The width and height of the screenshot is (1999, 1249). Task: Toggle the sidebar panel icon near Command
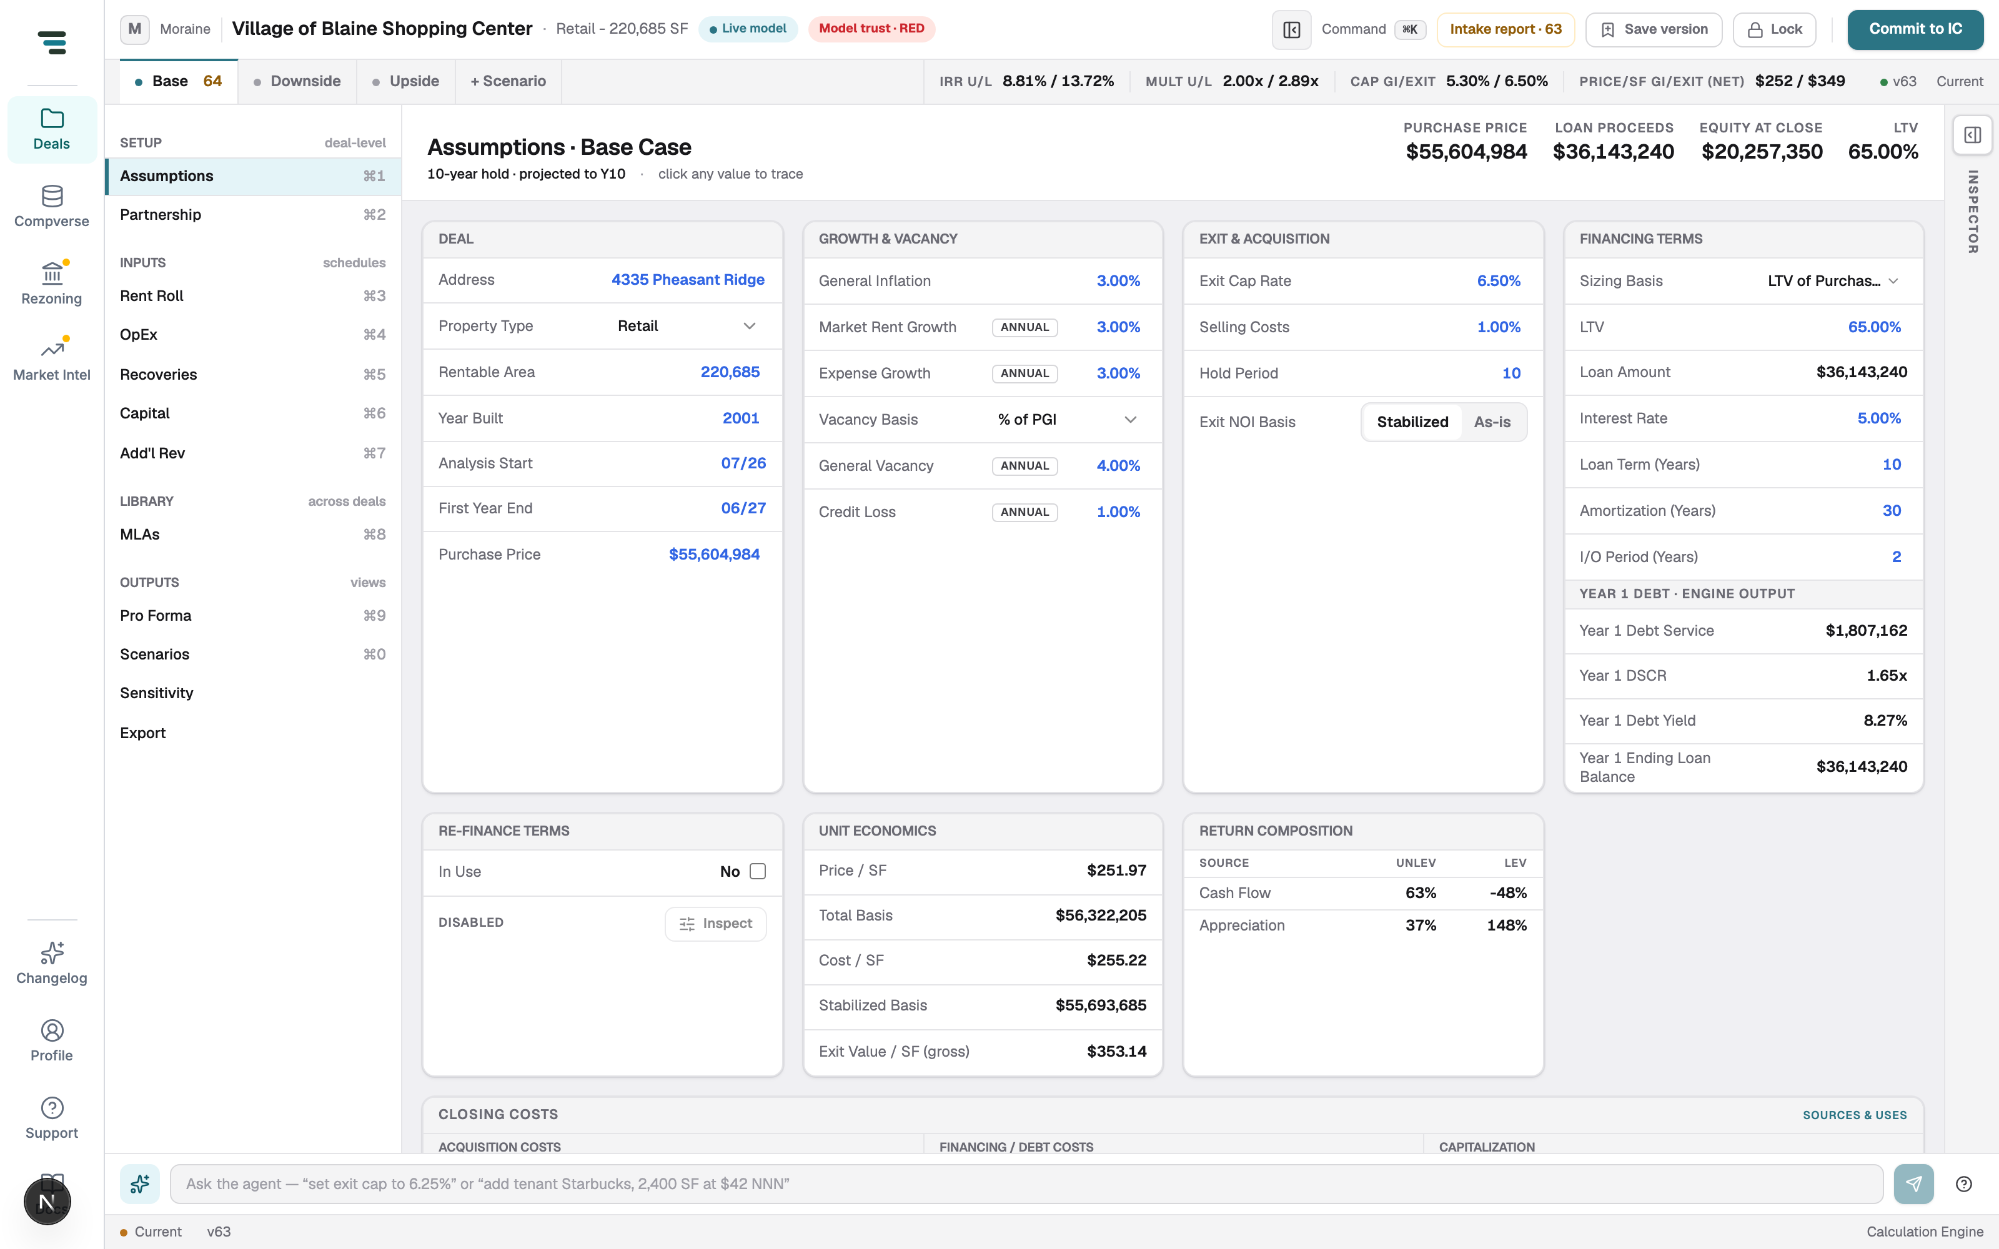pos(1291,30)
